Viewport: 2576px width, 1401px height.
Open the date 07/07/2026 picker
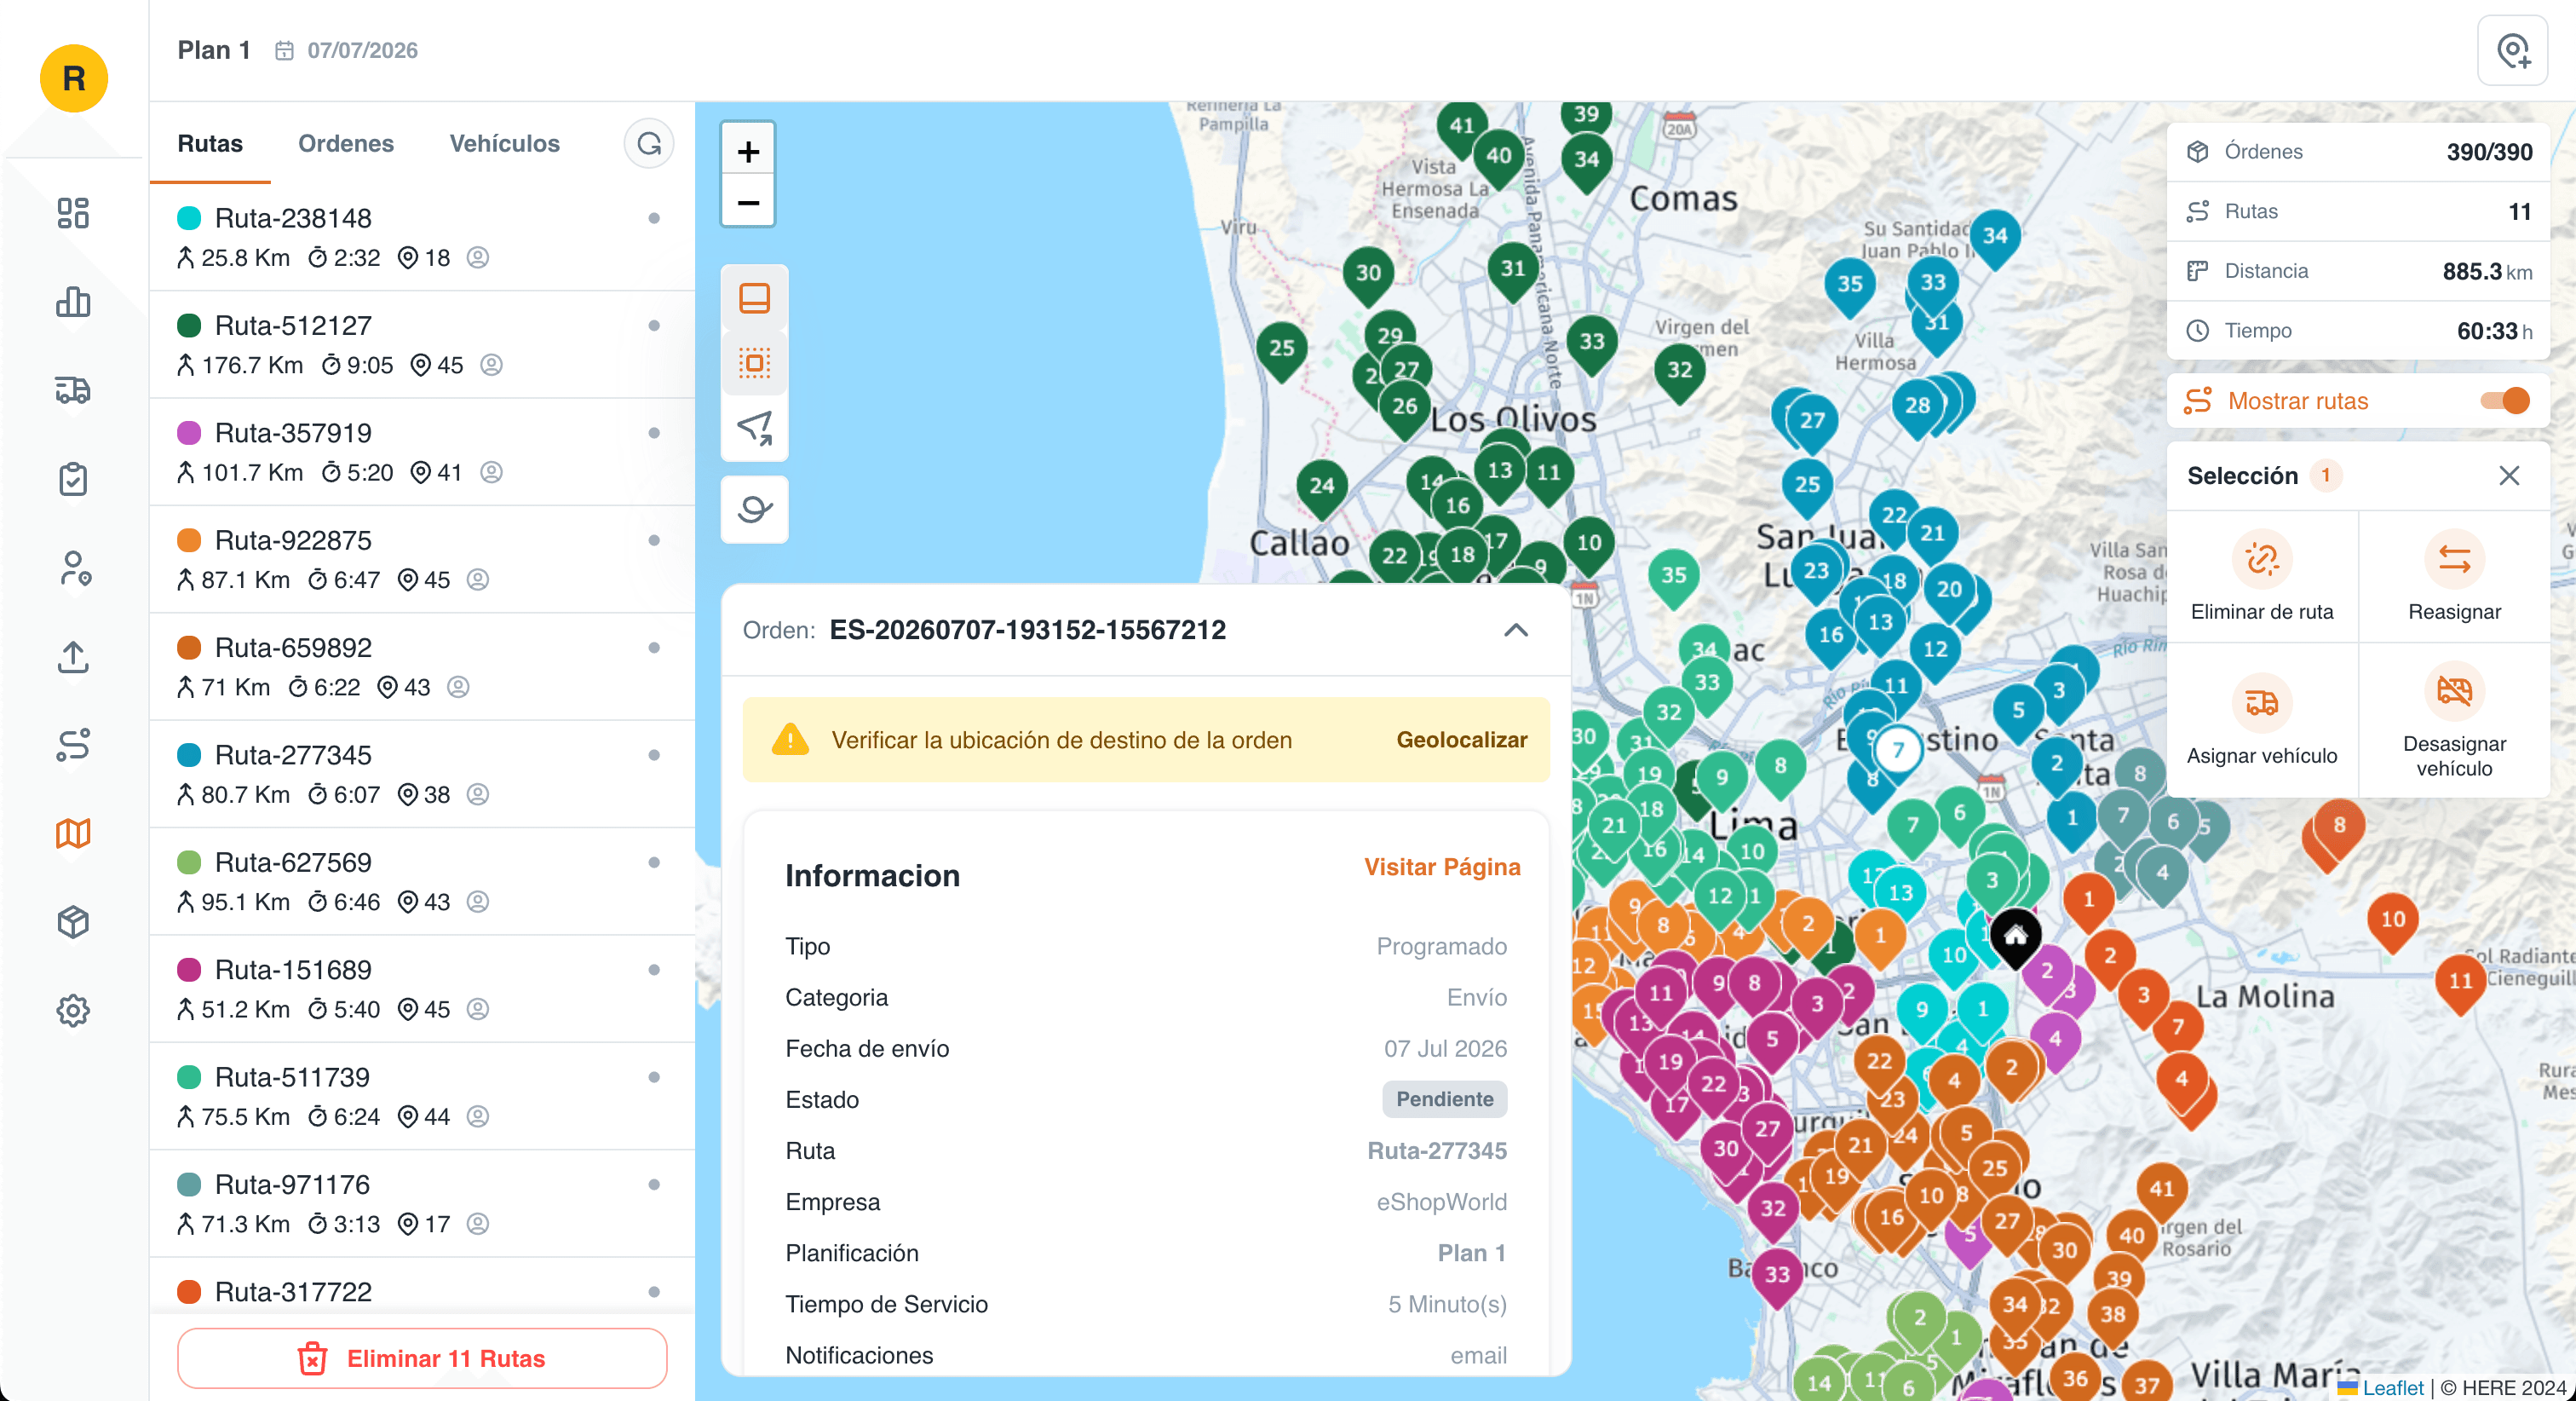tap(346, 50)
